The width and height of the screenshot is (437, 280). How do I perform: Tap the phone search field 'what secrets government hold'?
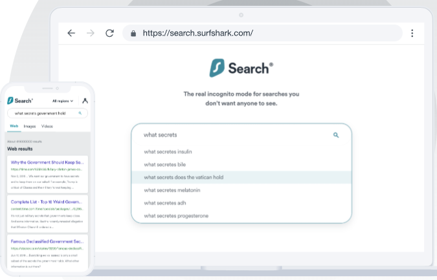tap(47, 113)
